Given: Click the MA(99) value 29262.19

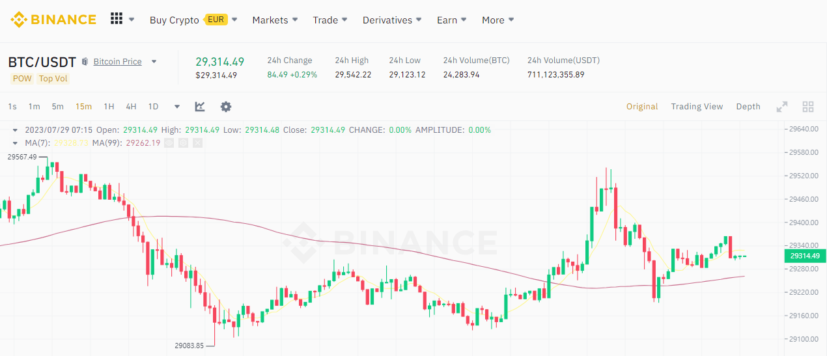Looking at the screenshot, I should (143, 143).
